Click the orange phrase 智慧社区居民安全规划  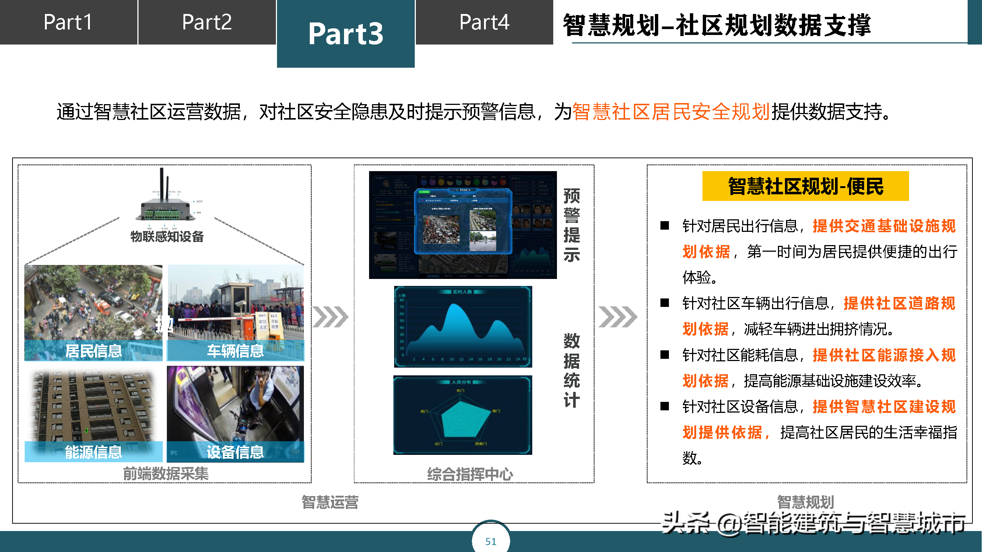(x=671, y=112)
